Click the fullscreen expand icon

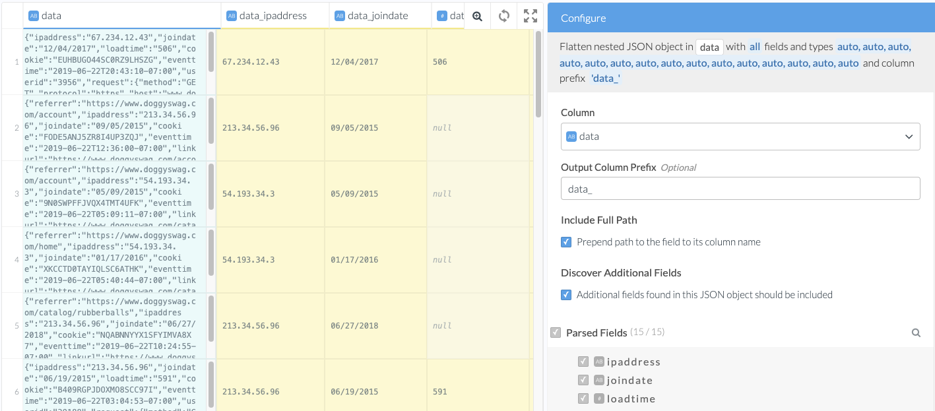[x=530, y=16]
